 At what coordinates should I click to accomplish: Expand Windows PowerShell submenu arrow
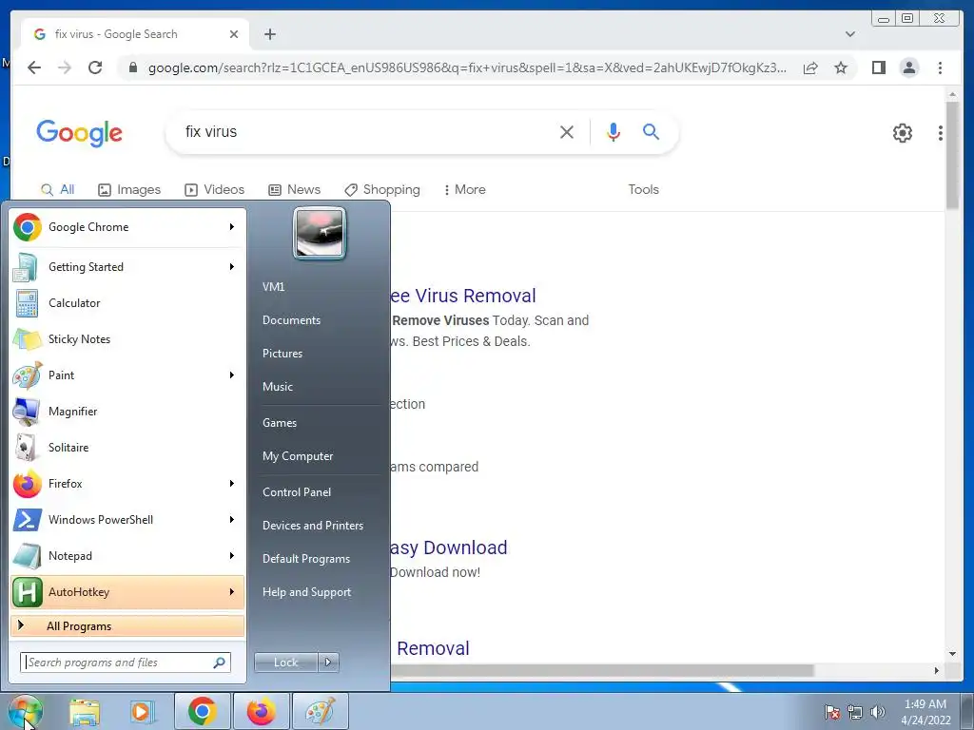click(232, 520)
